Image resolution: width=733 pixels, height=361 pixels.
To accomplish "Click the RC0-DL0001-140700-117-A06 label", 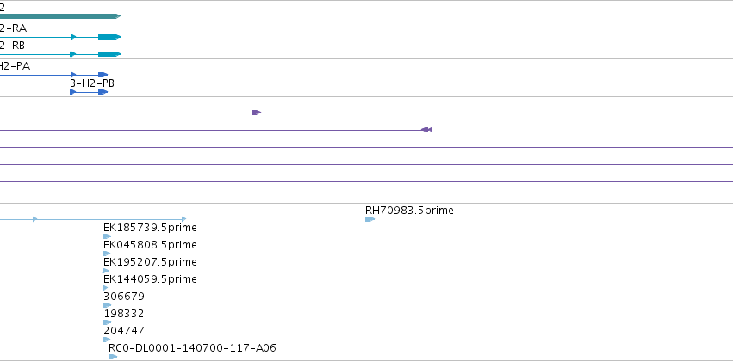I will click(192, 348).
